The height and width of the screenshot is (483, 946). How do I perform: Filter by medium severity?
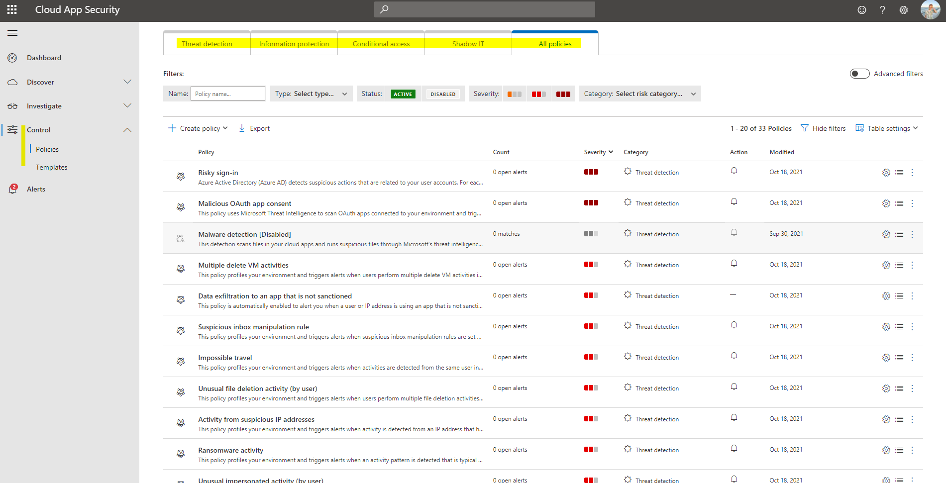539,94
